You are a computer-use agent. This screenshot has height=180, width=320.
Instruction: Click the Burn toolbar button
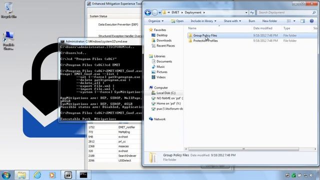(x=251, y=21)
